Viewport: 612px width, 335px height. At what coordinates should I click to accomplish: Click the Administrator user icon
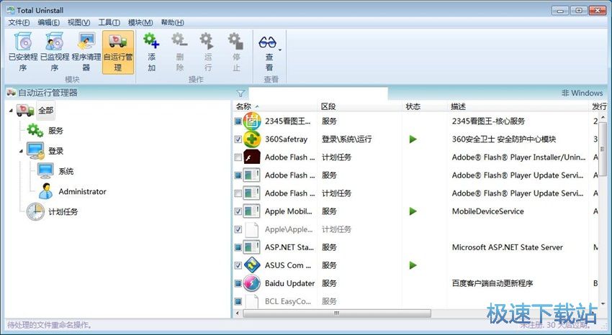46,191
